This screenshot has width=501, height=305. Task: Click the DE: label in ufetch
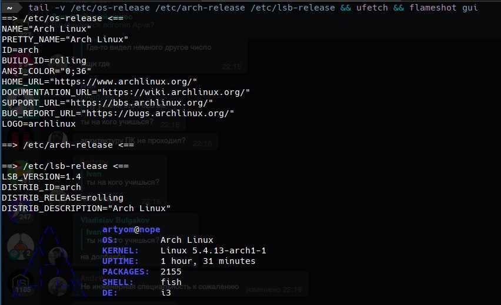coord(110,293)
